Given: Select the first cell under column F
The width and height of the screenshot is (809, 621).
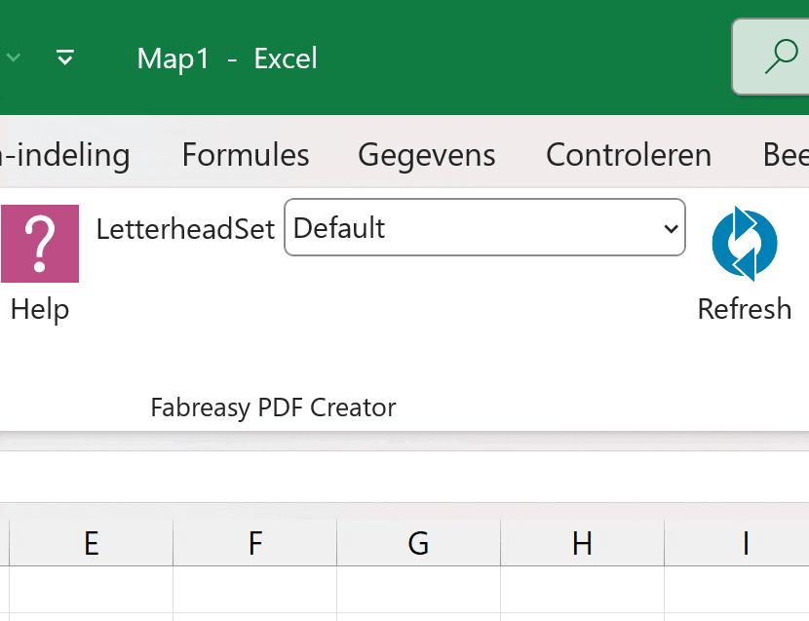Looking at the screenshot, I should [255, 590].
